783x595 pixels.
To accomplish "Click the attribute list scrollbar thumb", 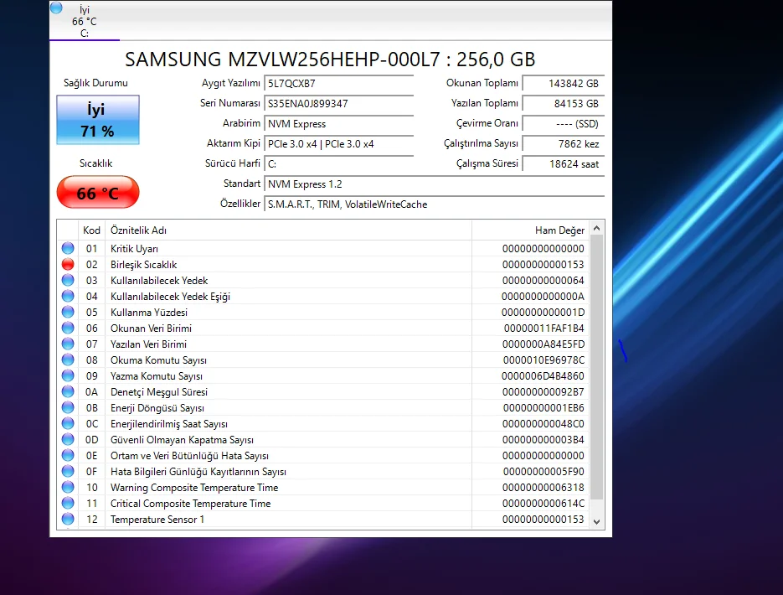I will coord(596,368).
